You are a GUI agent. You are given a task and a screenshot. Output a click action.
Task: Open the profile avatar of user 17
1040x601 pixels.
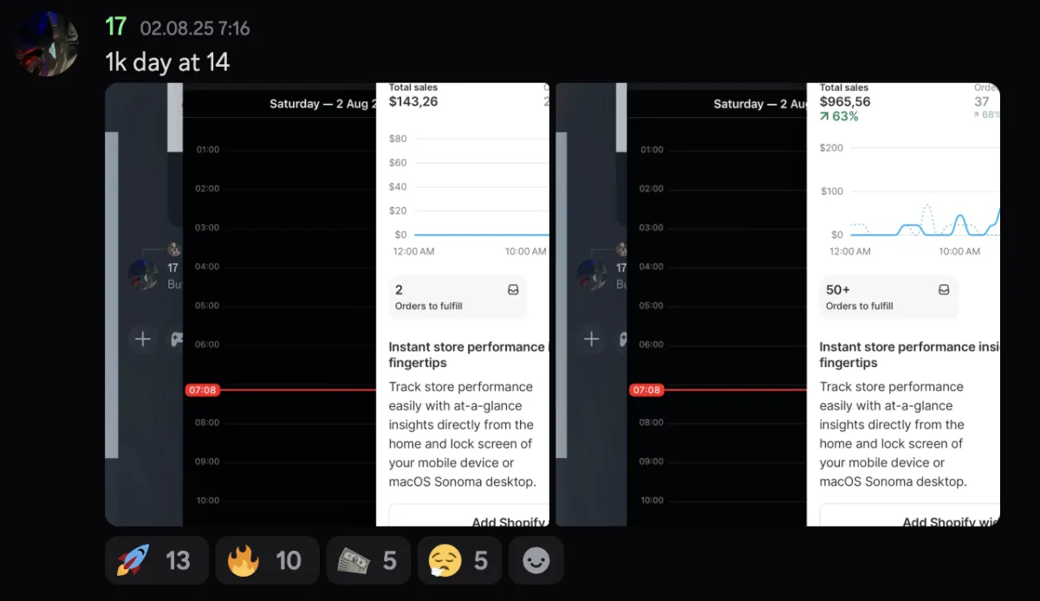click(47, 43)
